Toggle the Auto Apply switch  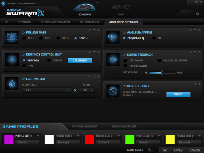tap(150, 150)
